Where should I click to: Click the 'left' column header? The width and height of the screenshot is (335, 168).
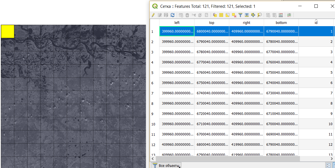click(177, 23)
